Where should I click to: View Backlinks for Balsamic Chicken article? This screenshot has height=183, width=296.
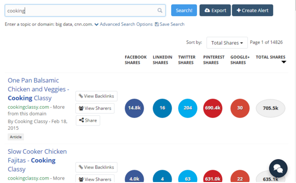96,96
